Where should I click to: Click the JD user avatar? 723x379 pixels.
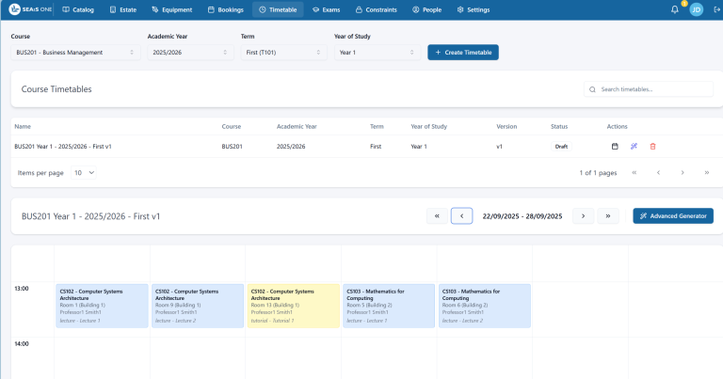[696, 9]
